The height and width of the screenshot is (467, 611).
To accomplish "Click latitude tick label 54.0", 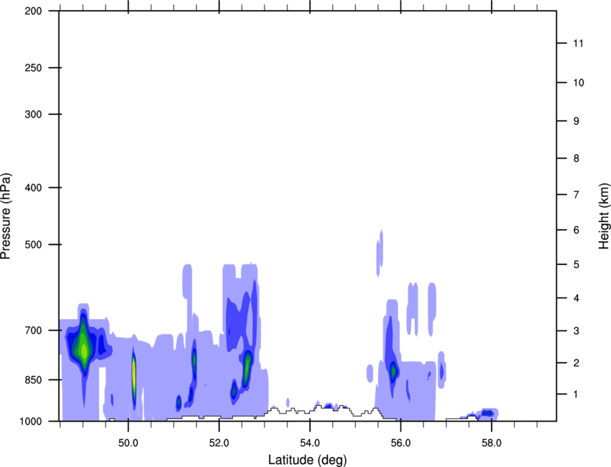I will pos(311,443).
